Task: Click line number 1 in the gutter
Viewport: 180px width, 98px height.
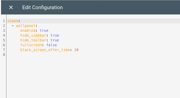Action: (4, 21)
